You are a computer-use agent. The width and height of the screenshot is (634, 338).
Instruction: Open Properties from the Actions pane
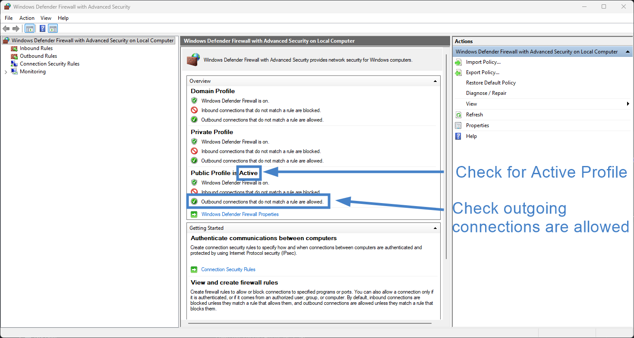pyautogui.click(x=477, y=125)
